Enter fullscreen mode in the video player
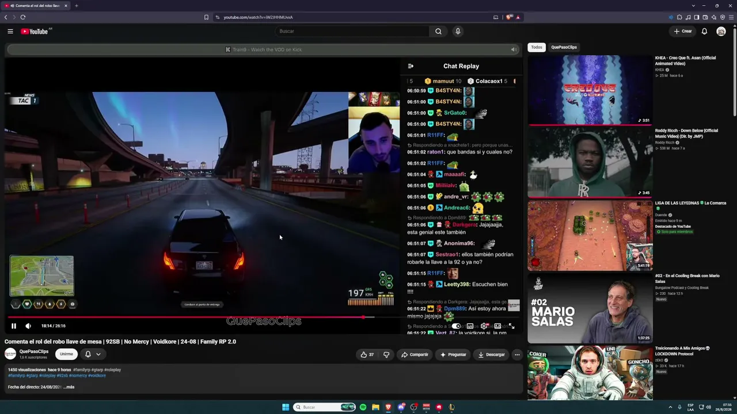This screenshot has height=414, width=737. [x=511, y=326]
